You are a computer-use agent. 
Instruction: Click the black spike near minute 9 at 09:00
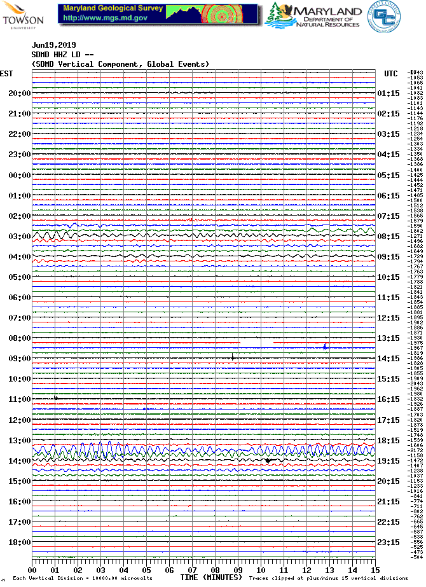[233, 357]
